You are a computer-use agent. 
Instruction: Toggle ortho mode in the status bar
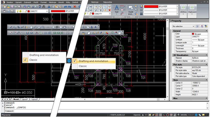tap(164, 115)
